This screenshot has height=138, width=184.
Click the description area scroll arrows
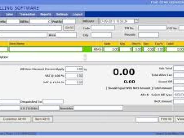tap(85, 57)
